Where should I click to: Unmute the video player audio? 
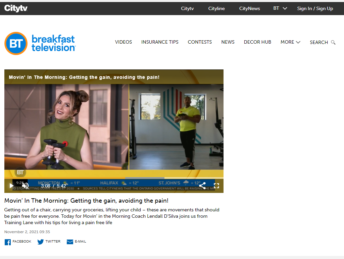pos(25,185)
